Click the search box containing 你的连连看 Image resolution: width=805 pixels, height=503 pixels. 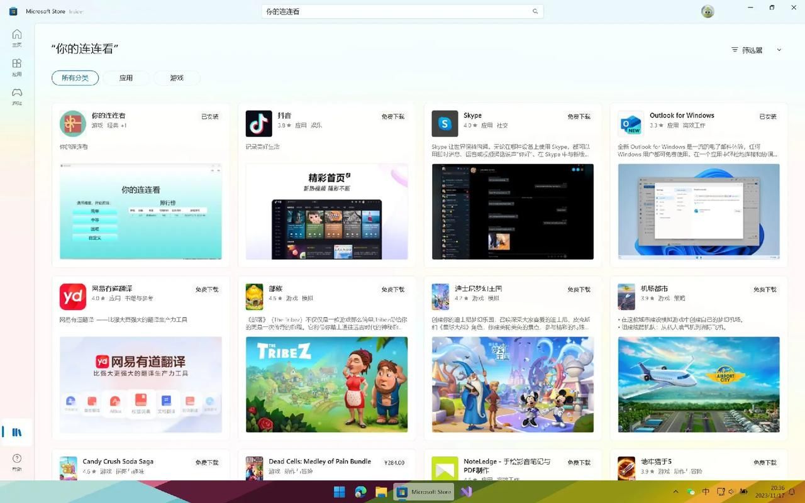pos(402,11)
